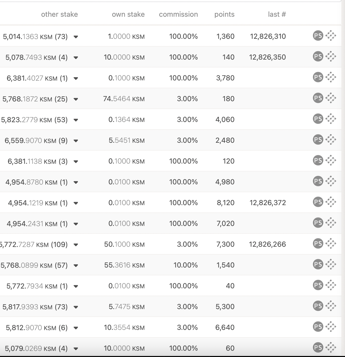Click the PS icon in the 5,014.1363 KSM row
This screenshot has height=357, width=345.
(318, 35)
